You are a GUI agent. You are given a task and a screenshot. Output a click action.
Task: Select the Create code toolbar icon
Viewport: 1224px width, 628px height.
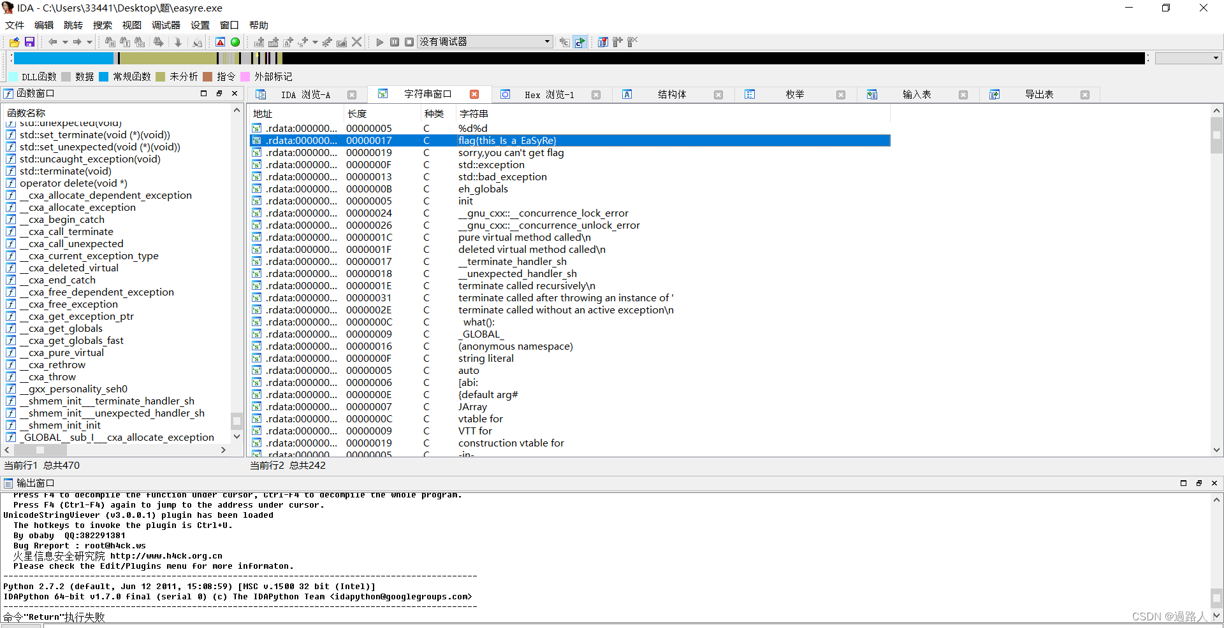click(x=258, y=41)
